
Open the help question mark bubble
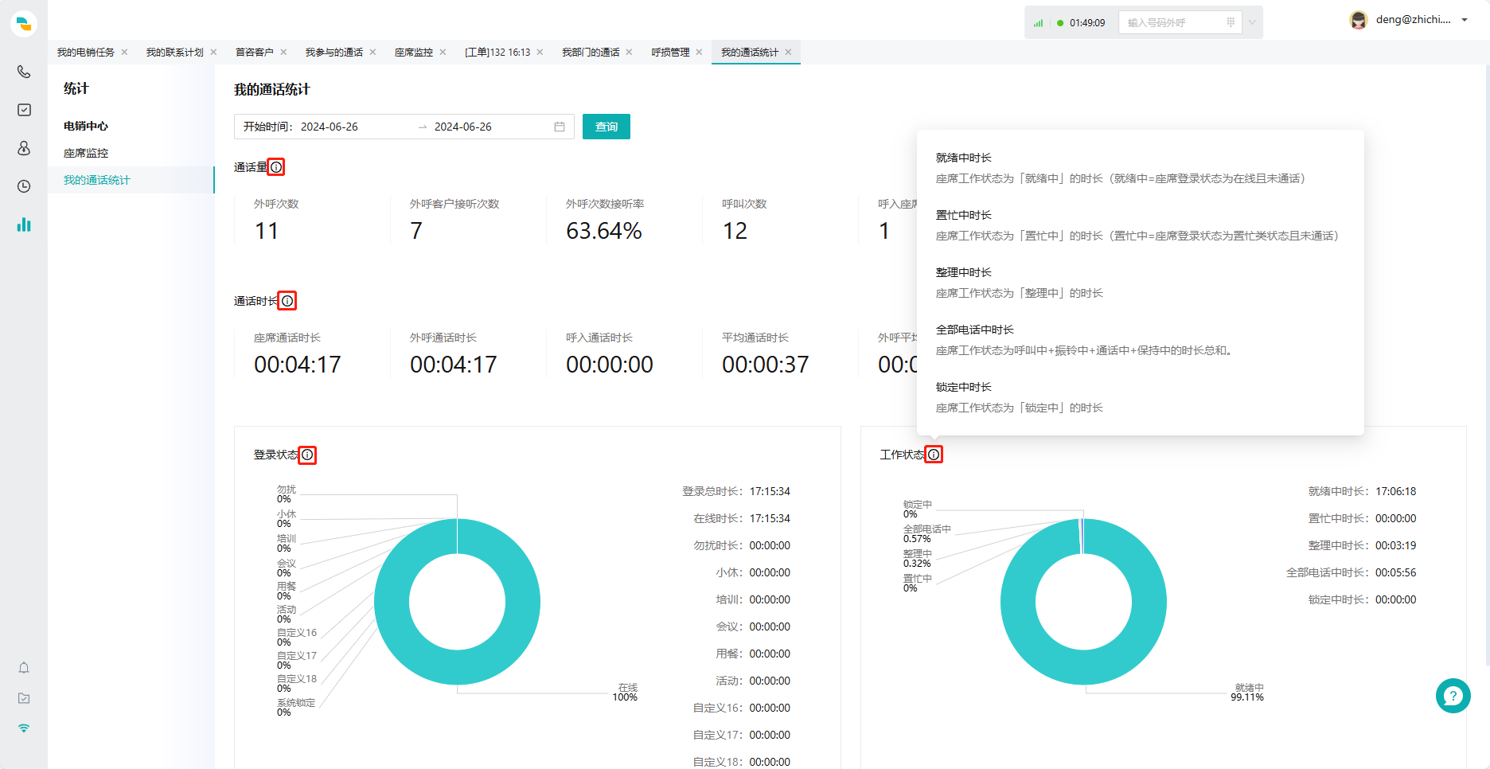coord(1453,696)
